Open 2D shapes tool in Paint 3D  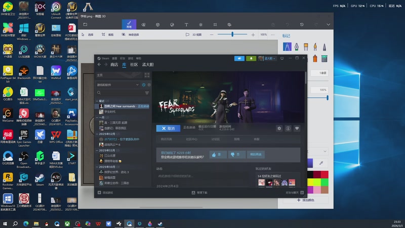[143, 24]
